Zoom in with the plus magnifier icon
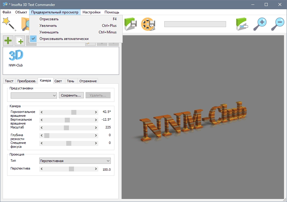287x202 pixels. click(260, 24)
